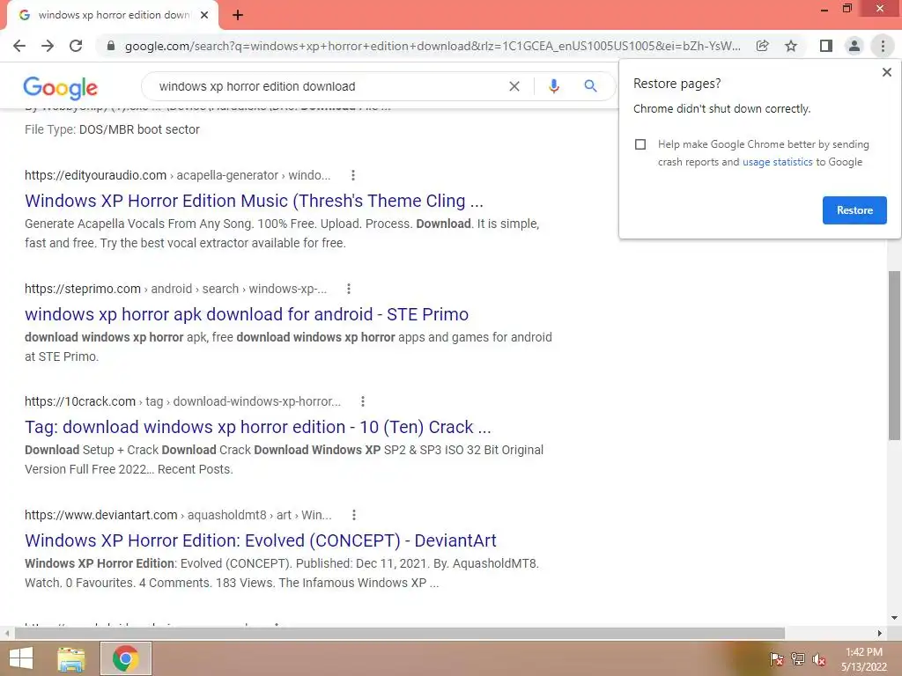Open Windows XP Horror Edition: Evolved DeviantArt result

coord(260,541)
